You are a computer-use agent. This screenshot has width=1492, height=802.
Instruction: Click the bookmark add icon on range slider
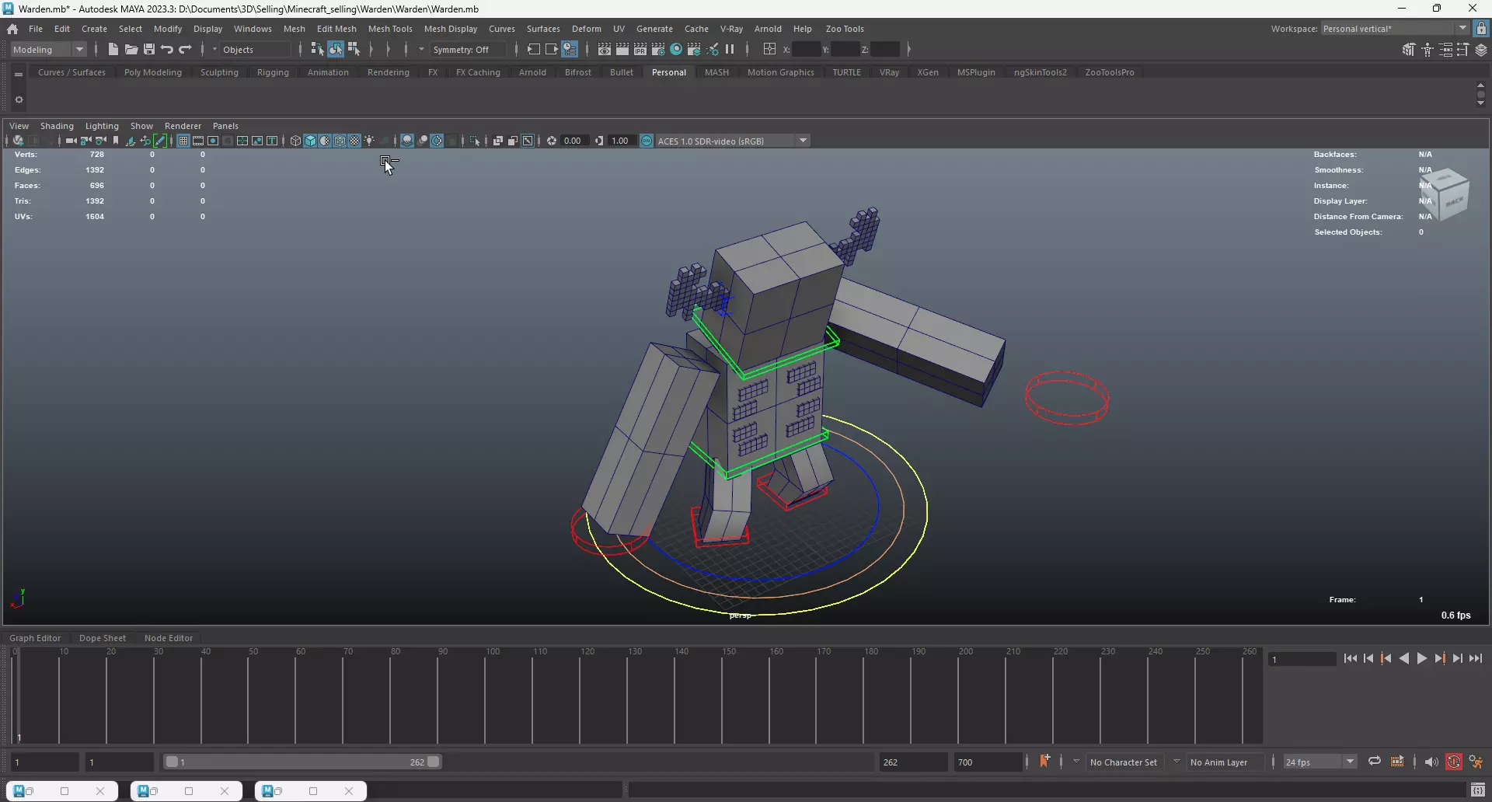pos(1044,762)
